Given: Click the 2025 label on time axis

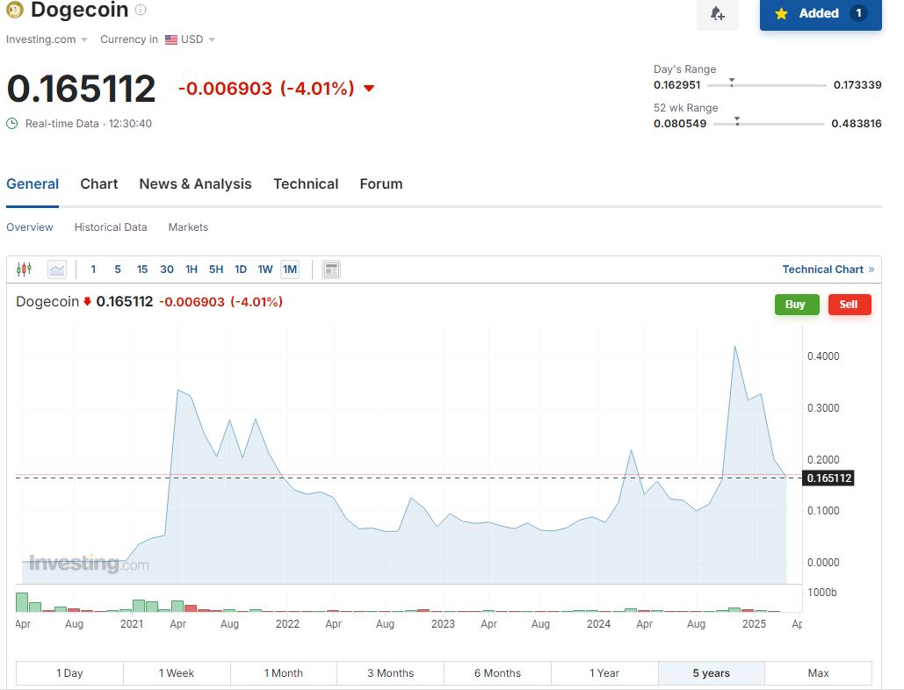Looking at the screenshot, I should [x=754, y=624].
